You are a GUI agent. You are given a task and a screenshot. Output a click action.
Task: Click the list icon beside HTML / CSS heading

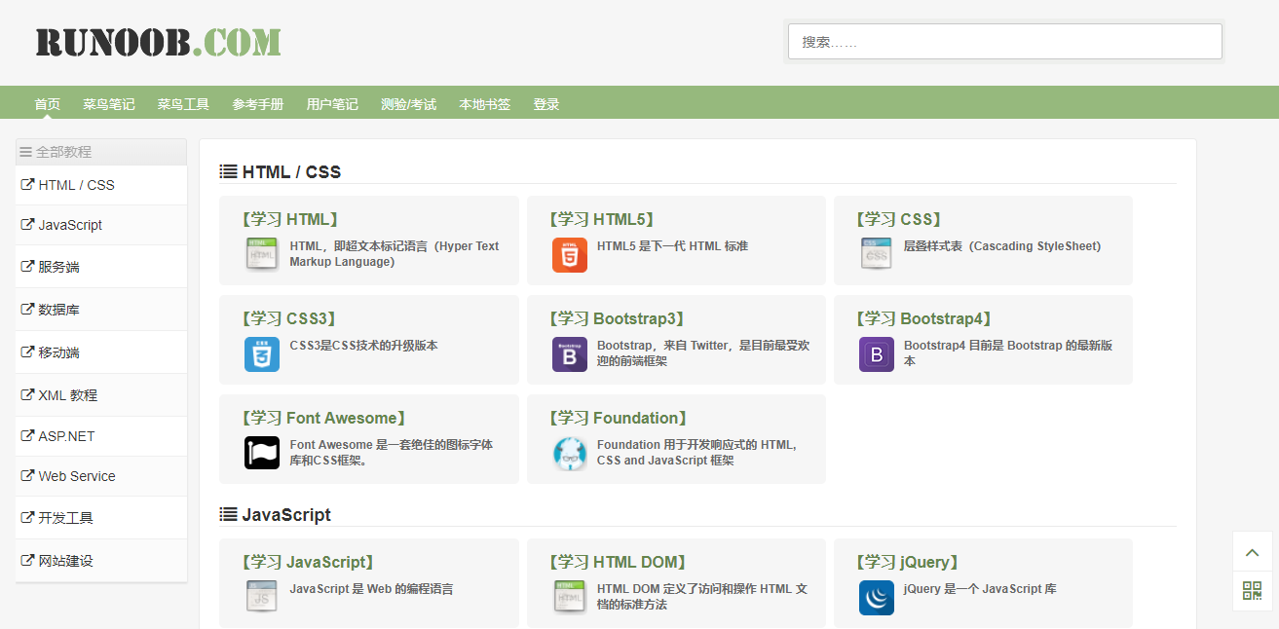click(x=228, y=171)
